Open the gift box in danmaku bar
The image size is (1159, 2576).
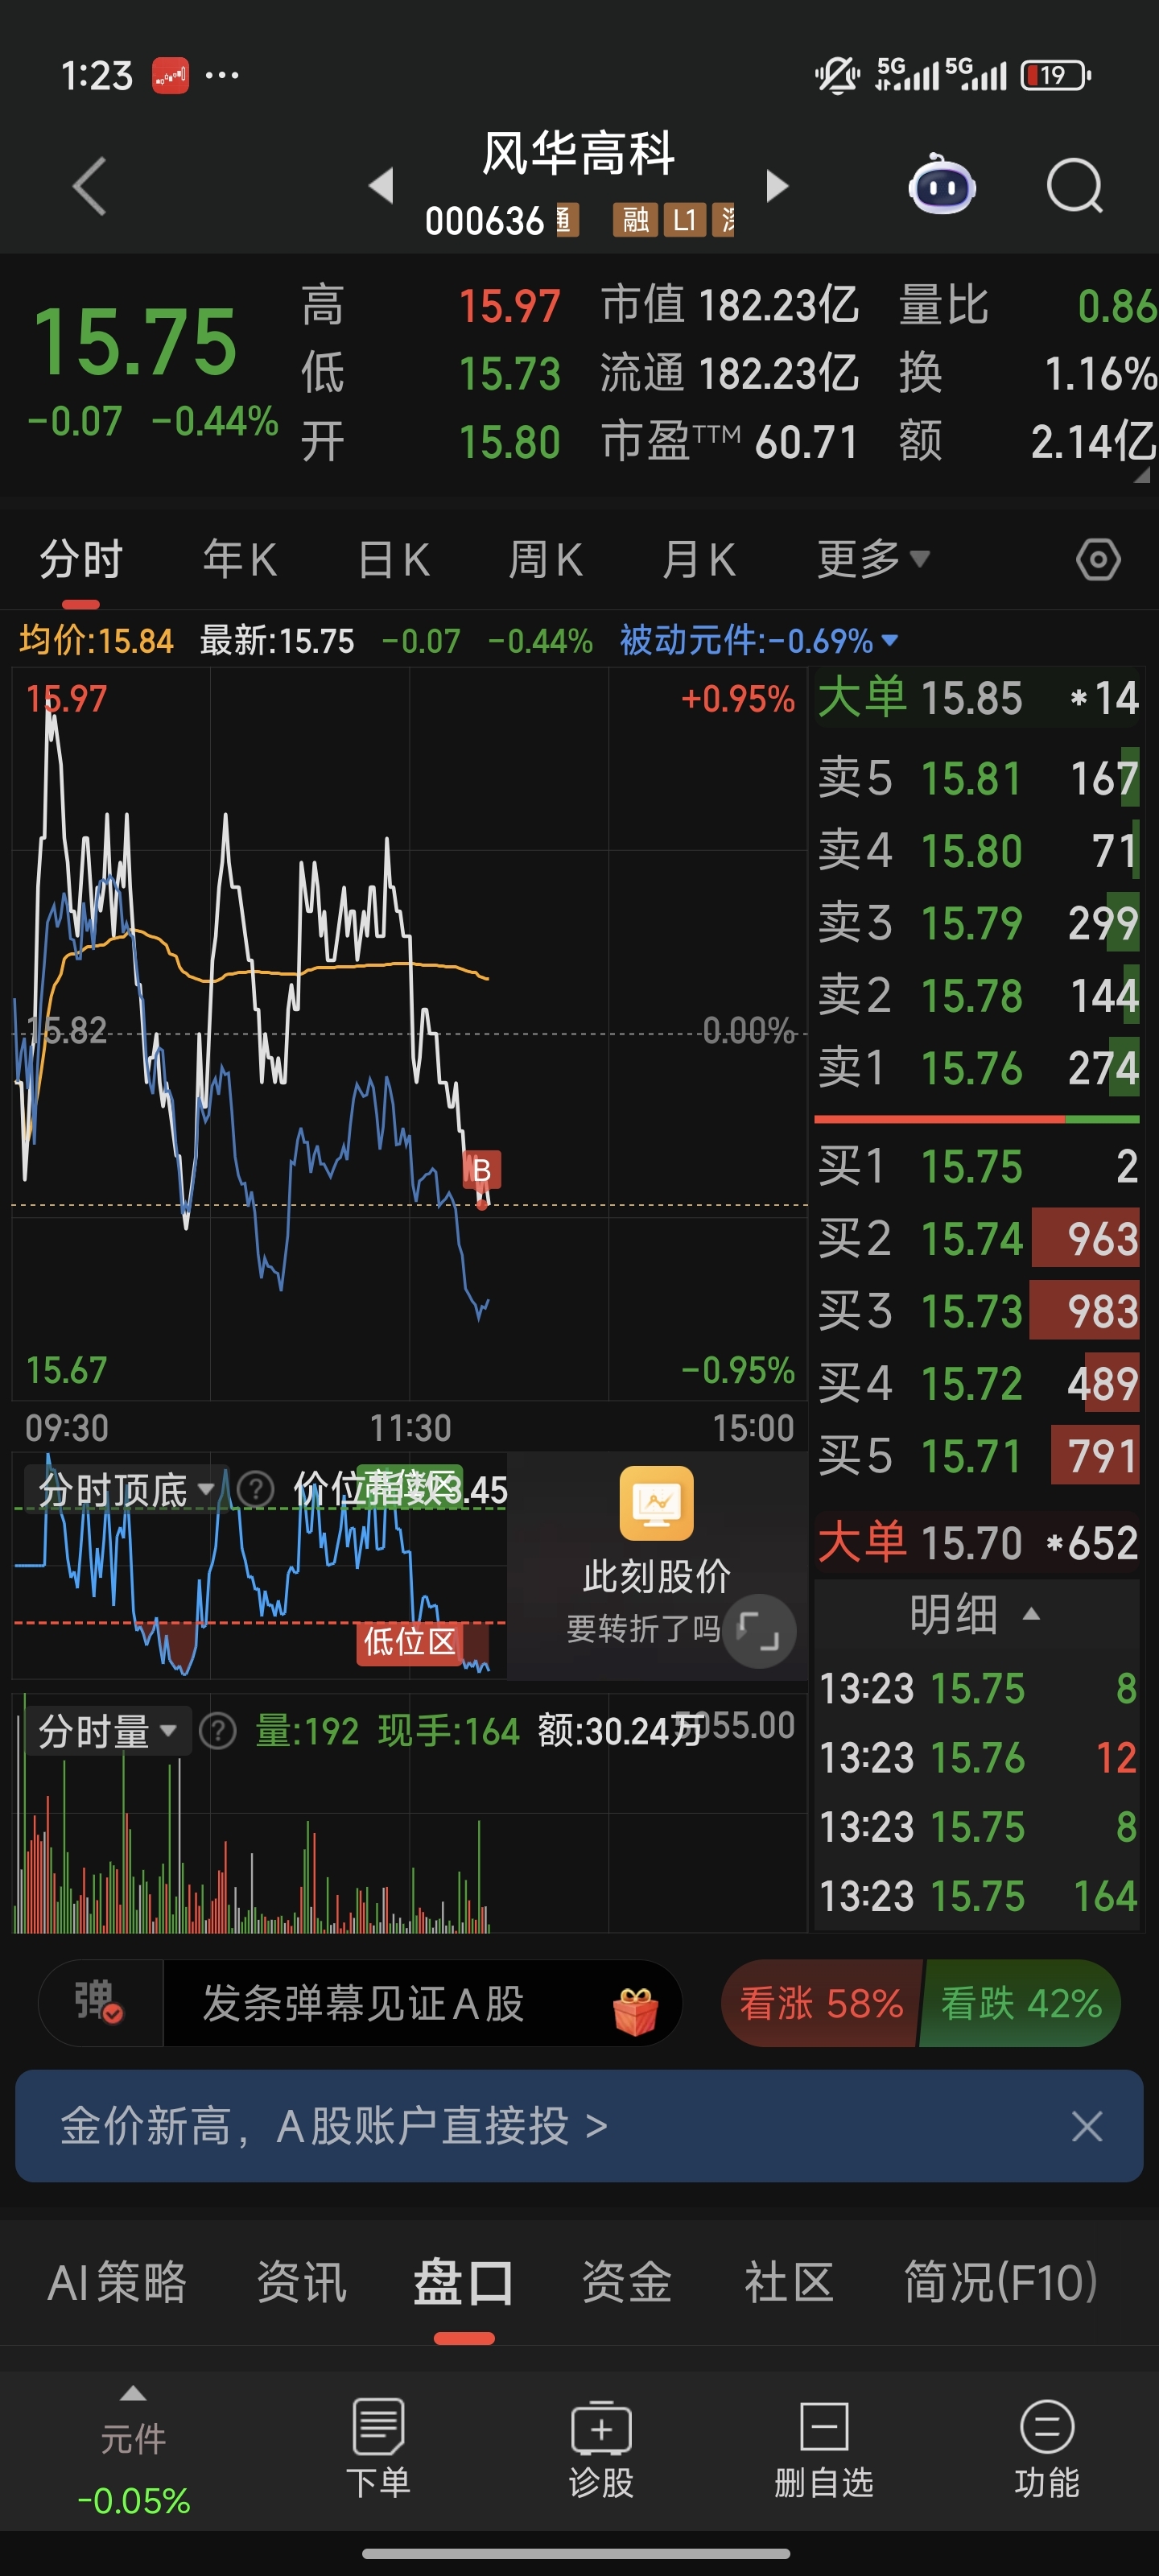coord(635,2010)
